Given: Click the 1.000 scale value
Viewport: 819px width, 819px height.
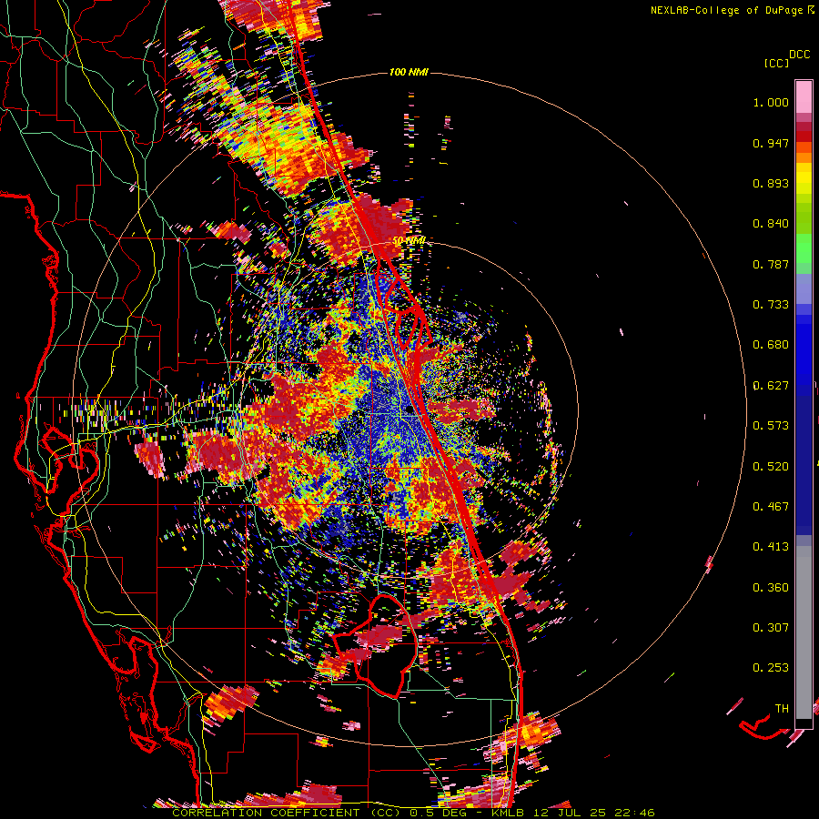Looking at the screenshot, I should [771, 102].
